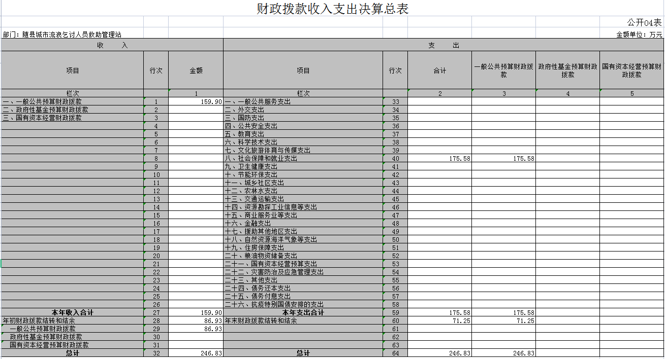Click the "收入" section header
Screen dimensions: 665x359
(x=112, y=45)
